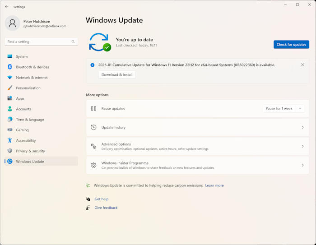Click the Personalisation paintbrush icon
This screenshot has height=245, width=316.
9,88
